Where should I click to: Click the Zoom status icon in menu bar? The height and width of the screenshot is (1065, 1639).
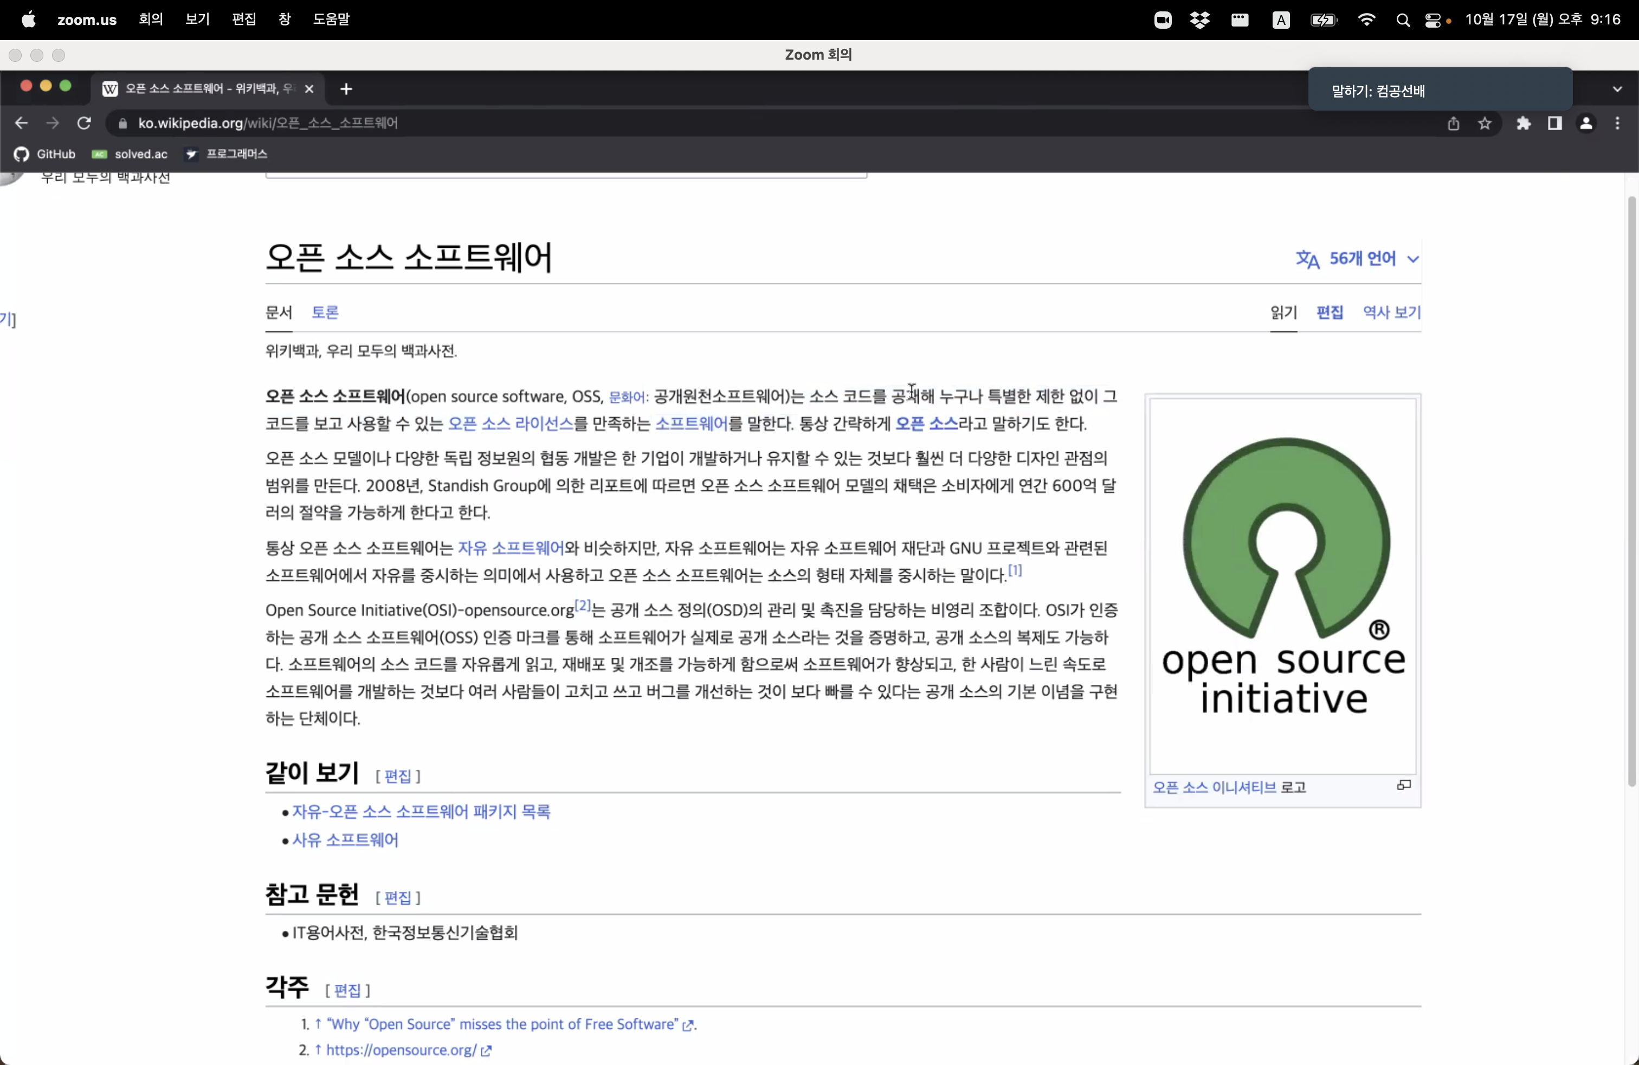tap(1163, 20)
